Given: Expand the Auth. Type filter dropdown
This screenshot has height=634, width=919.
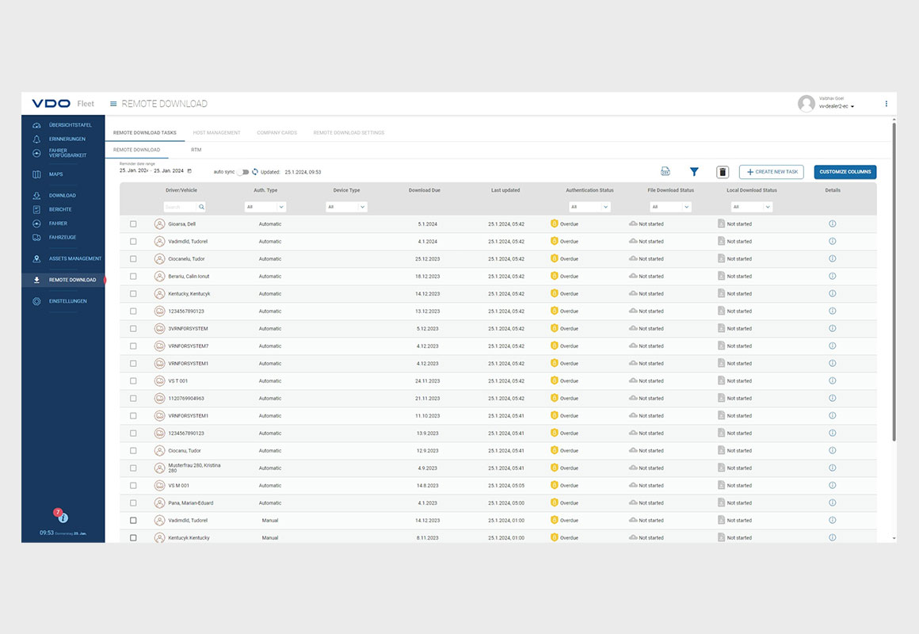Looking at the screenshot, I should 265,207.
